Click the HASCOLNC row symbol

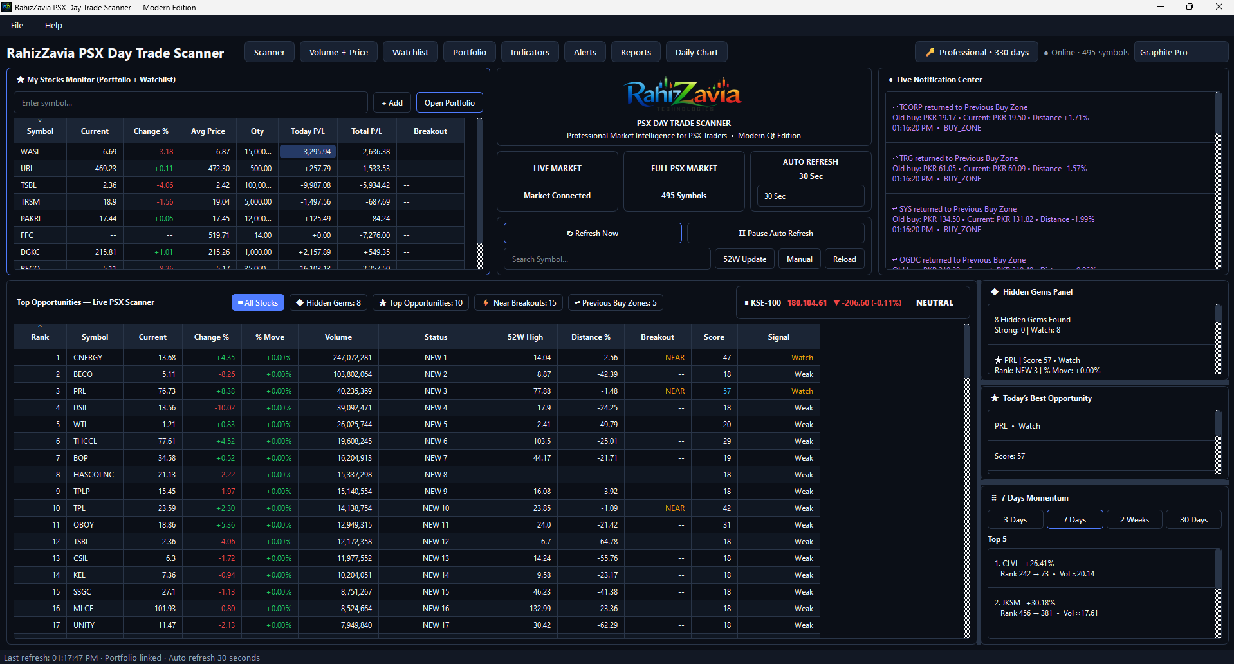coord(93,474)
